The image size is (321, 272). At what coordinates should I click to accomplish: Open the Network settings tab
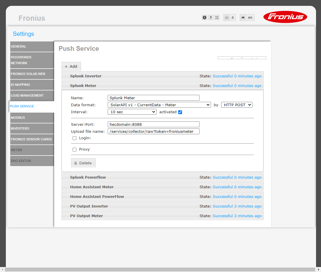tap(19, 63)
